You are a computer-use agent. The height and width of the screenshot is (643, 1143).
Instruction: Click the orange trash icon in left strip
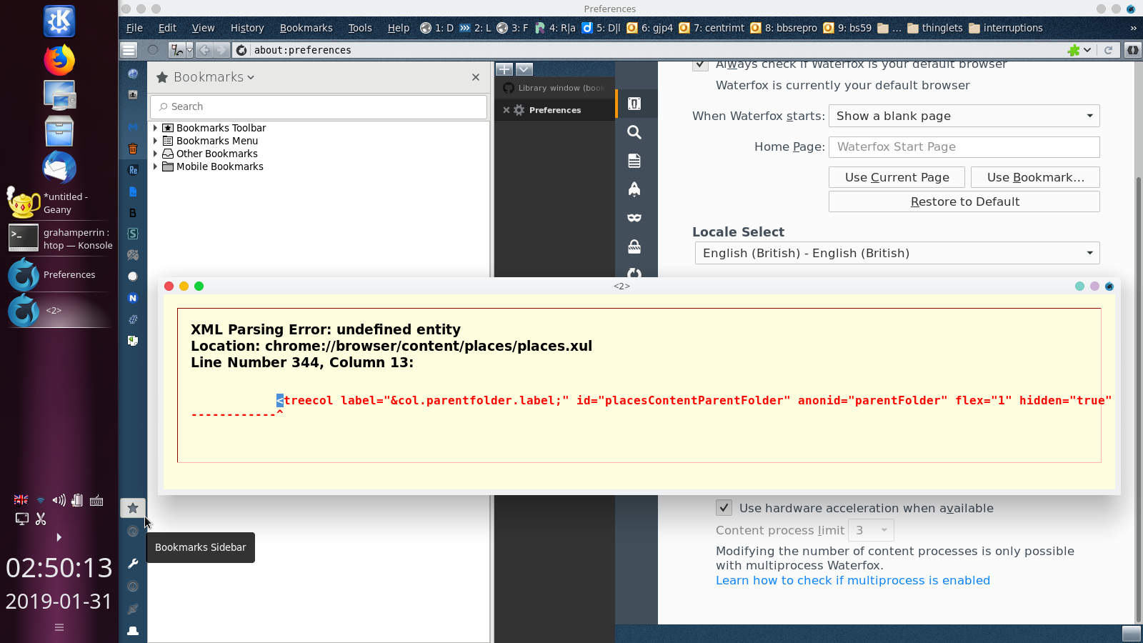point(133,149)
